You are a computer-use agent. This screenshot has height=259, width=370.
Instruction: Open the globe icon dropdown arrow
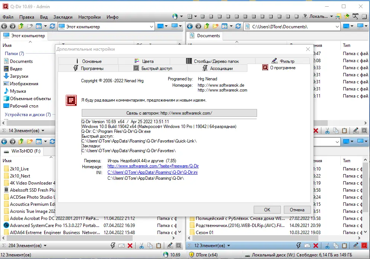(x=181, y=16)
